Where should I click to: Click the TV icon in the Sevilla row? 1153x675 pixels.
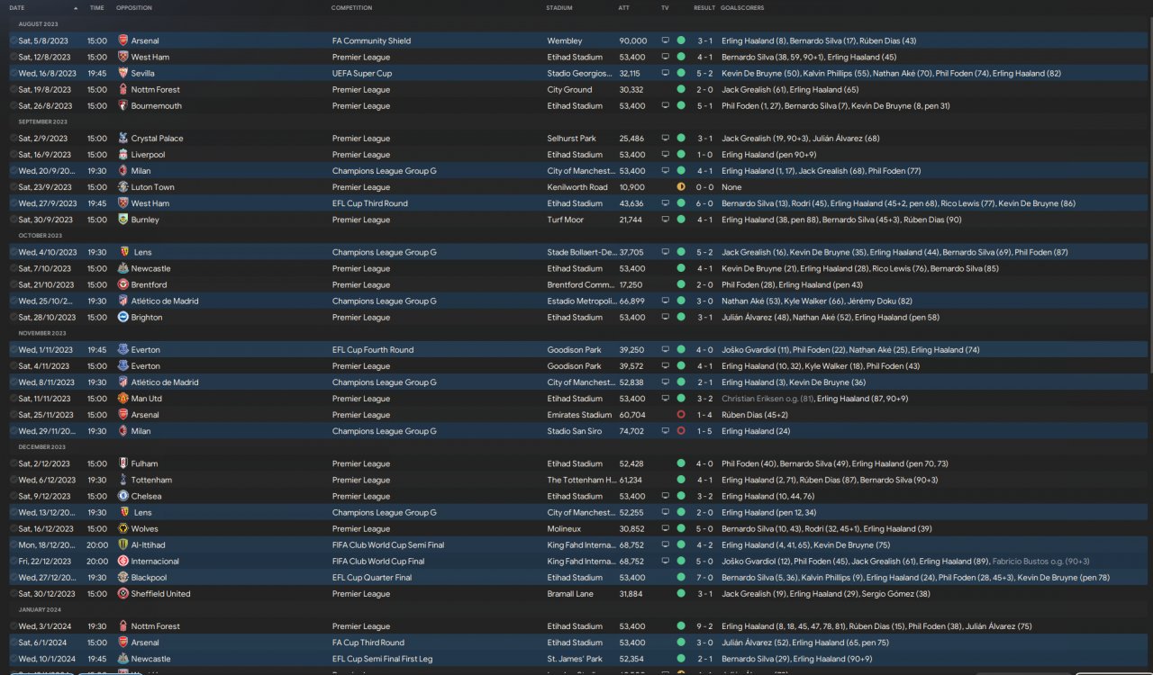[666, 73]
